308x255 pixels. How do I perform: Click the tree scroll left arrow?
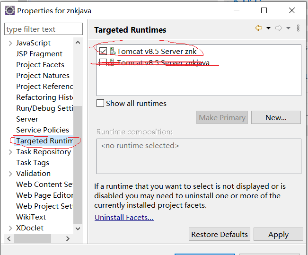coord(9,239)
